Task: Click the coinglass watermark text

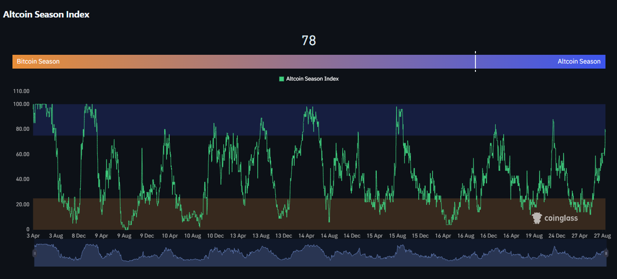Action: tap(561, 218)
